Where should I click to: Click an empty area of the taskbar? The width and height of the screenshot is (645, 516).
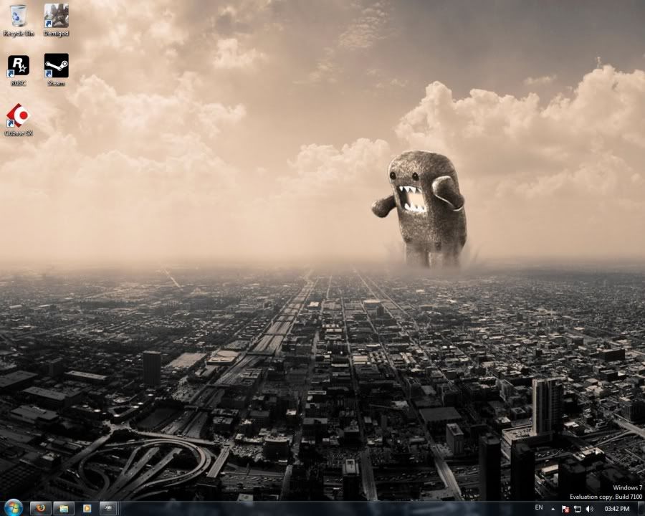click(x=322, y=508)
